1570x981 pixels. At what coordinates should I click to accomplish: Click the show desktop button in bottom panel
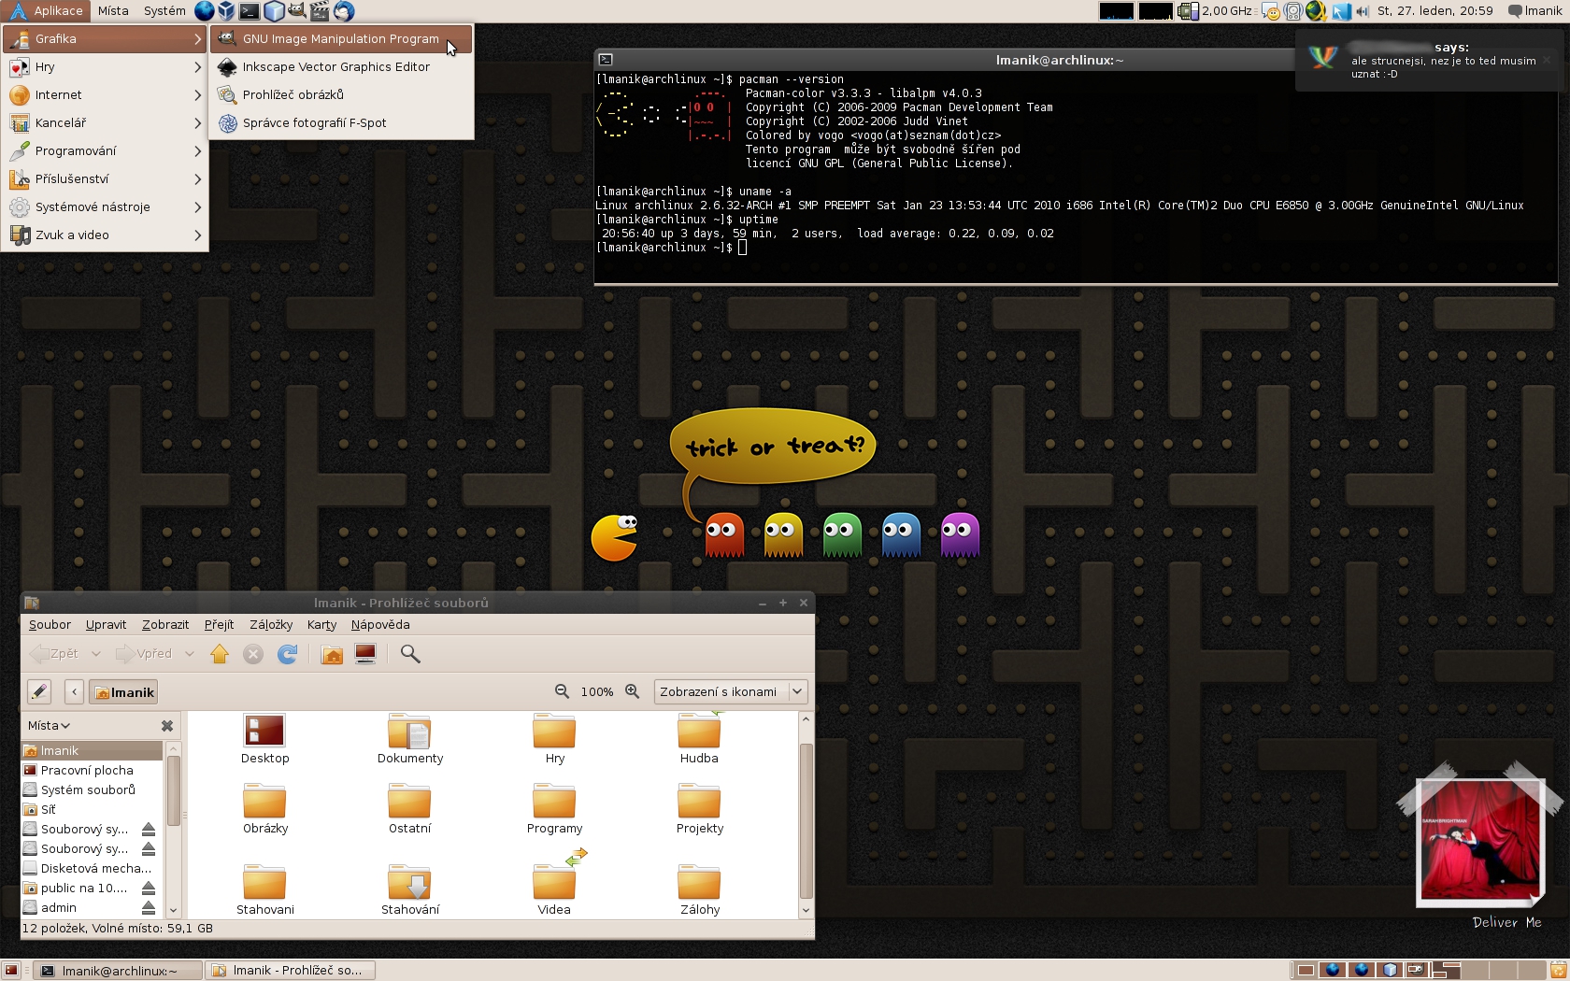(10, 970)
